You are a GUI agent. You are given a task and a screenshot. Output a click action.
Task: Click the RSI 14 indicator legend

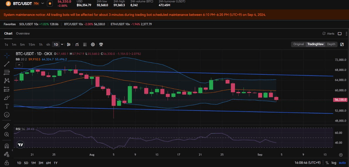click(x=20, y=129)
